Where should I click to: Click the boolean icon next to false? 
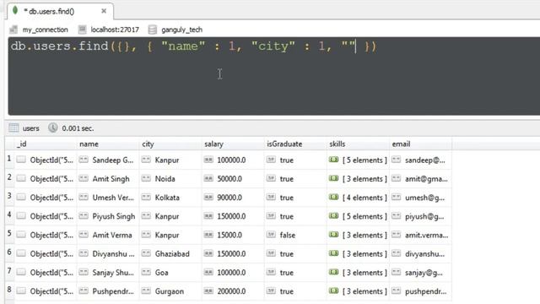271,235
